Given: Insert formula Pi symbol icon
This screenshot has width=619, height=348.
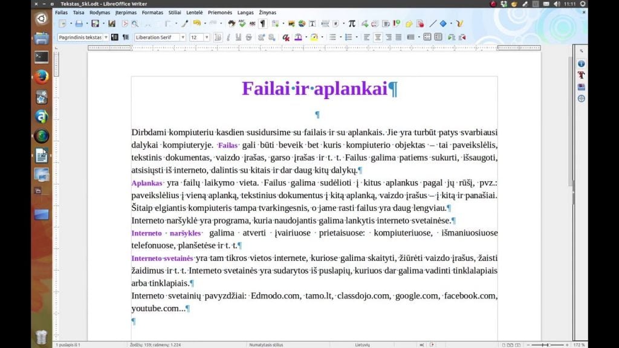Looking at the screenshot, I should (x=352, y=24).
